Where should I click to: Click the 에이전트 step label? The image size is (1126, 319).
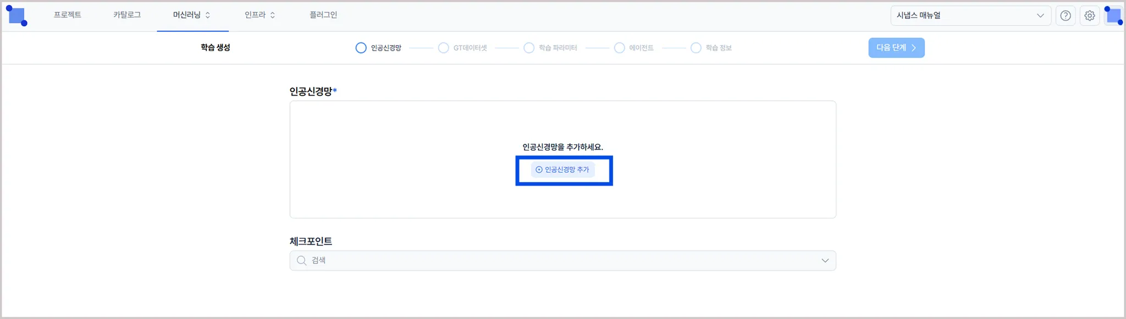point(641,48)
